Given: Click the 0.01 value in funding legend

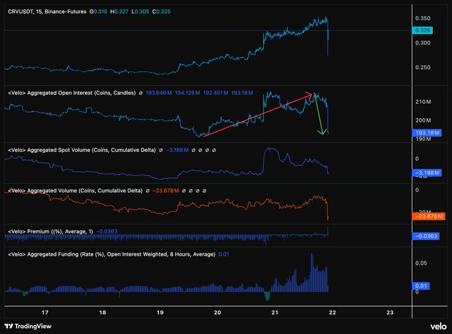Looking at the screenshot, I should [x=224, y=254].
